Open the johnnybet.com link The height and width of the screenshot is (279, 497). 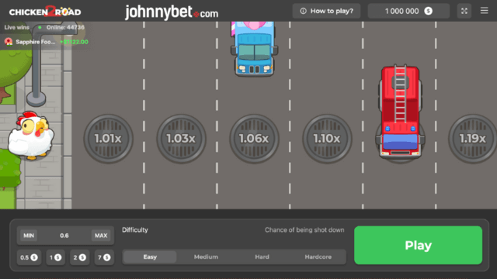(172, 12)
